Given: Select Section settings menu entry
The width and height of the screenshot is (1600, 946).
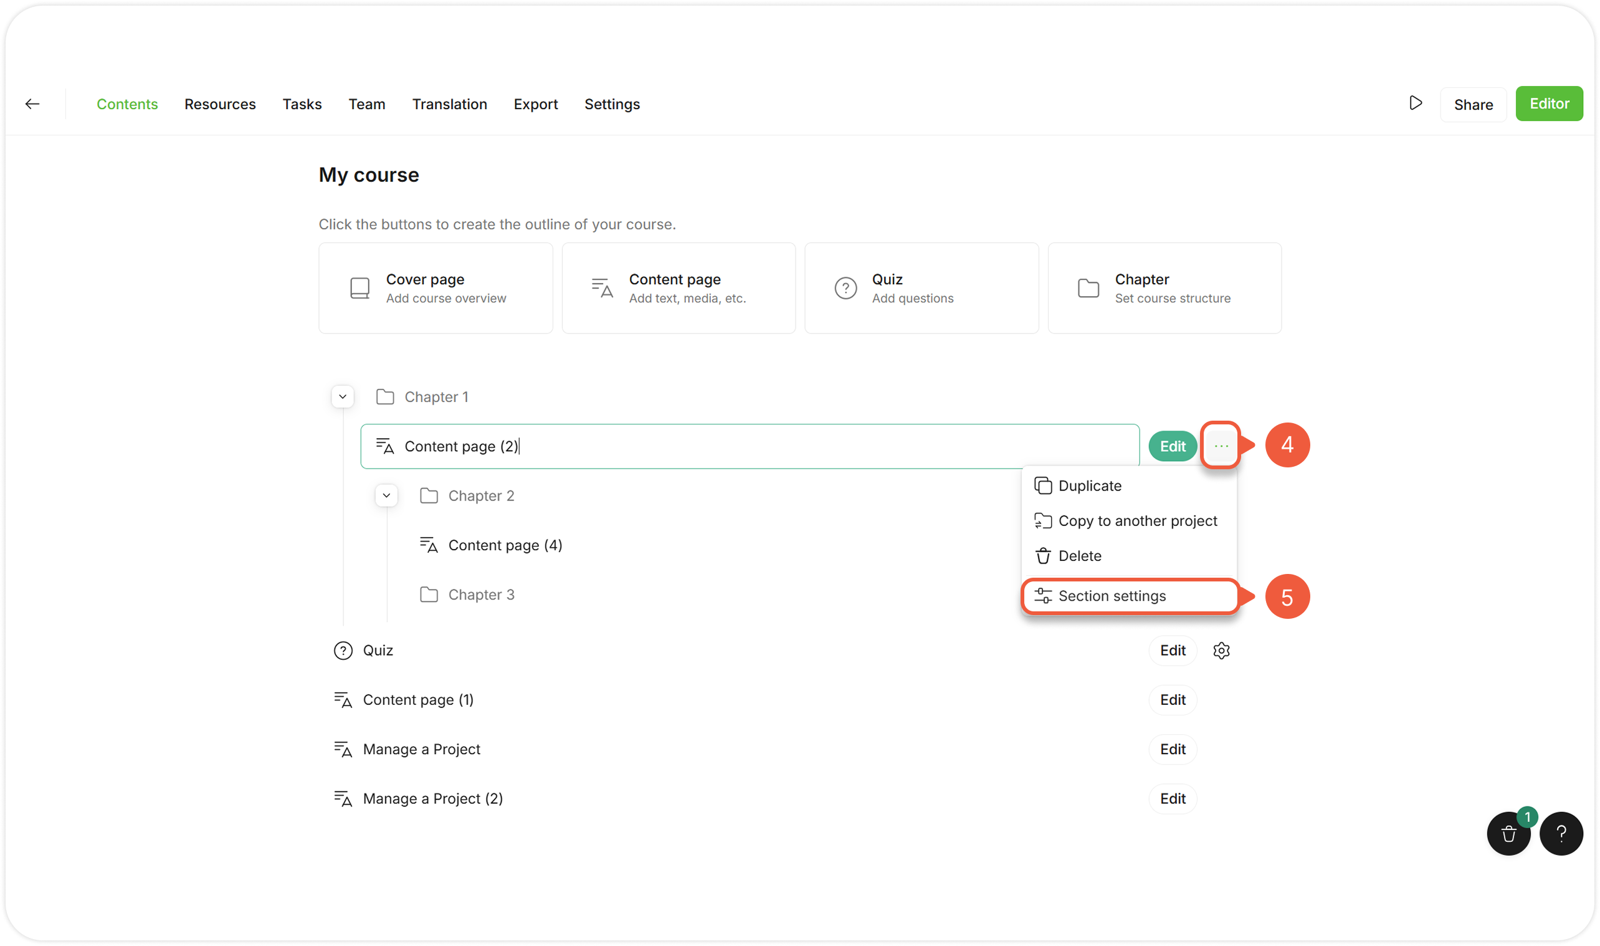Looking at the screenshot, I should [1112, 596].
